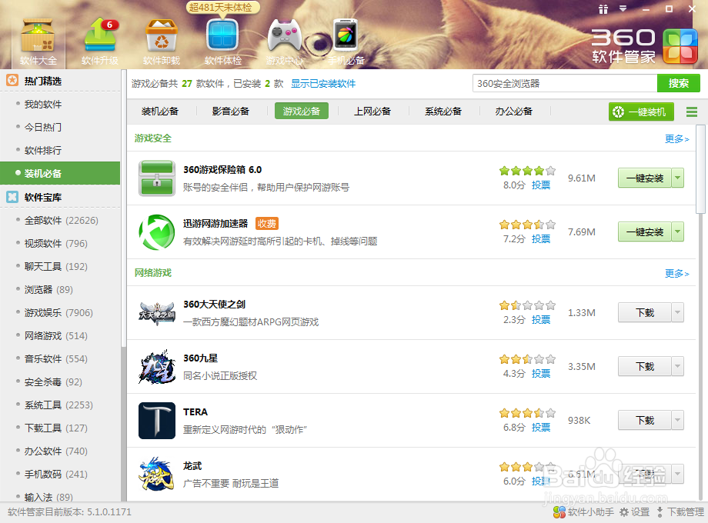Viewport: 708px width, 523px height.
Task: Vote by clicking 投票 for 迅游网游加速器
Action: (x=540, y=238)
